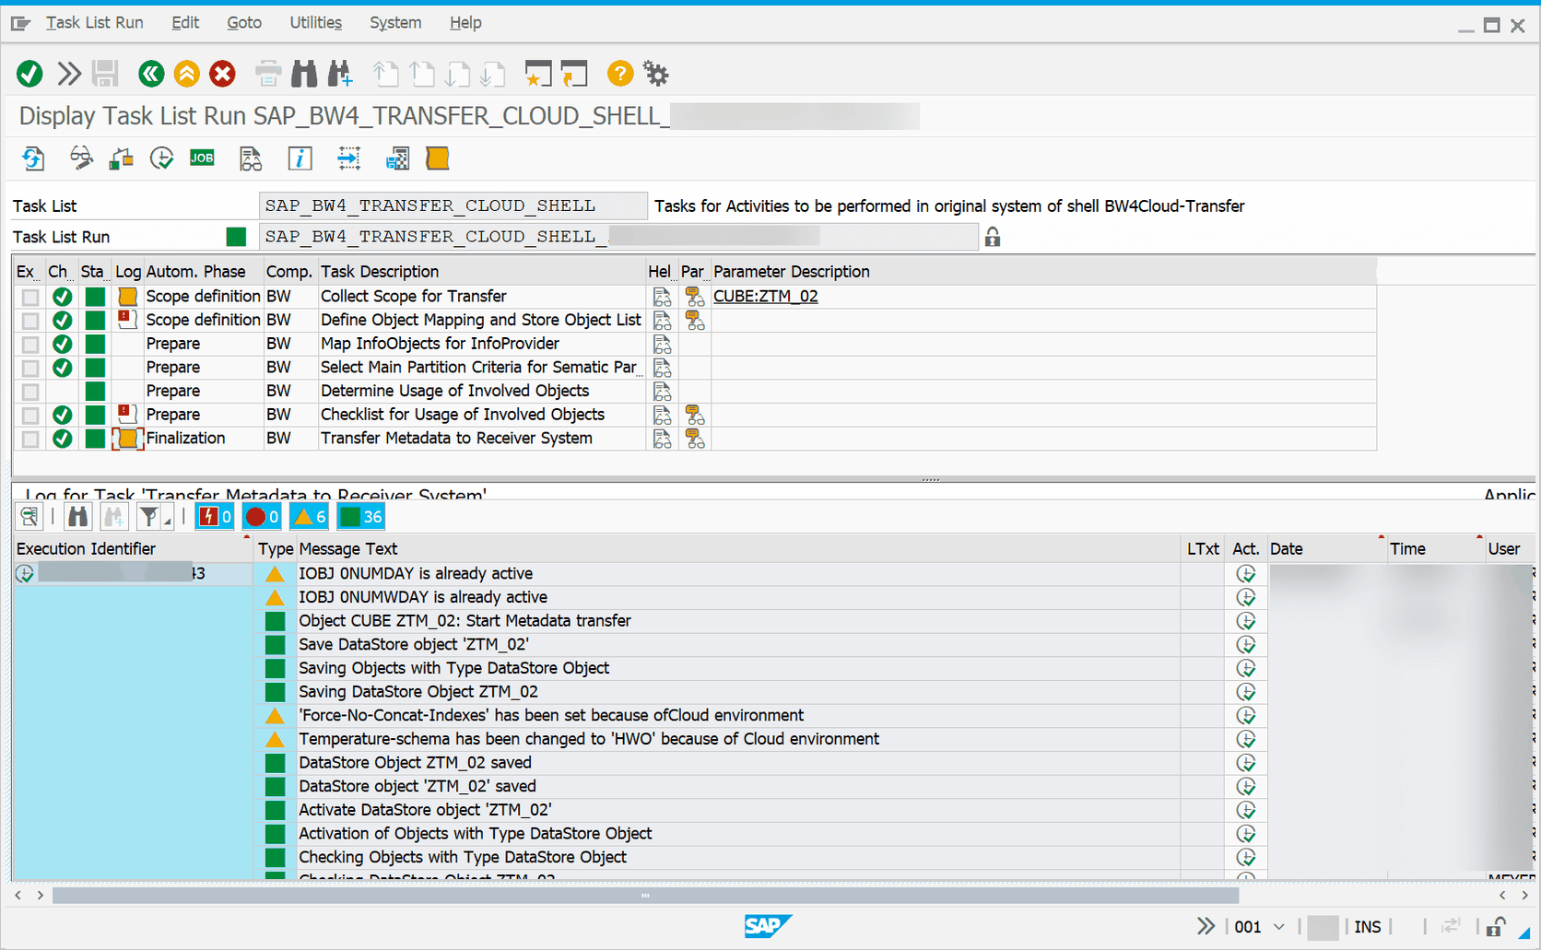Image resolution: width=1541 pixels, height=950 pixels.
Task: Click the CUBE:ZTM_02 parameter link
Action: click(766, 296)
